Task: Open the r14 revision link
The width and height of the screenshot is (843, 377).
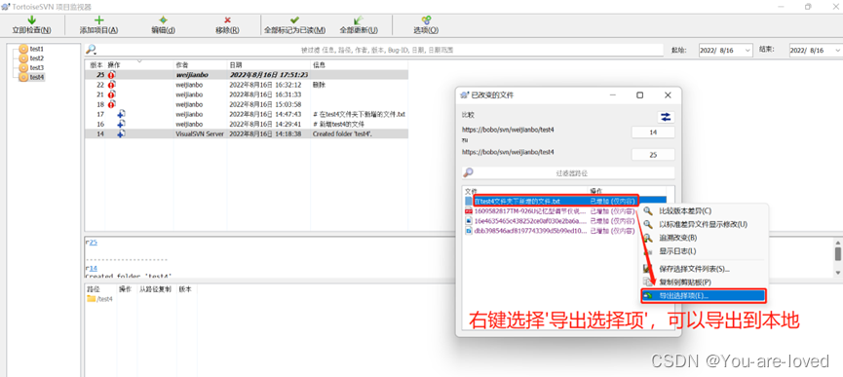Action: [x=92, y=268]
